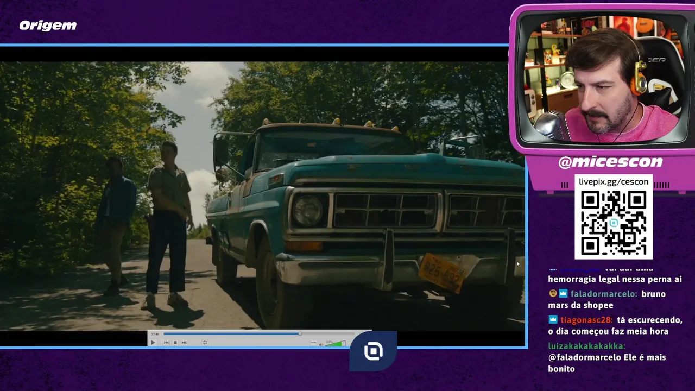Click the stop button in player
This screenshot has height=391, width=695.
[175, 342]
